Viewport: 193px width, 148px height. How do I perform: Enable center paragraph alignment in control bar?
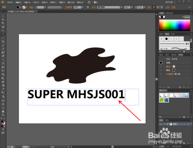tap(158, 7)
